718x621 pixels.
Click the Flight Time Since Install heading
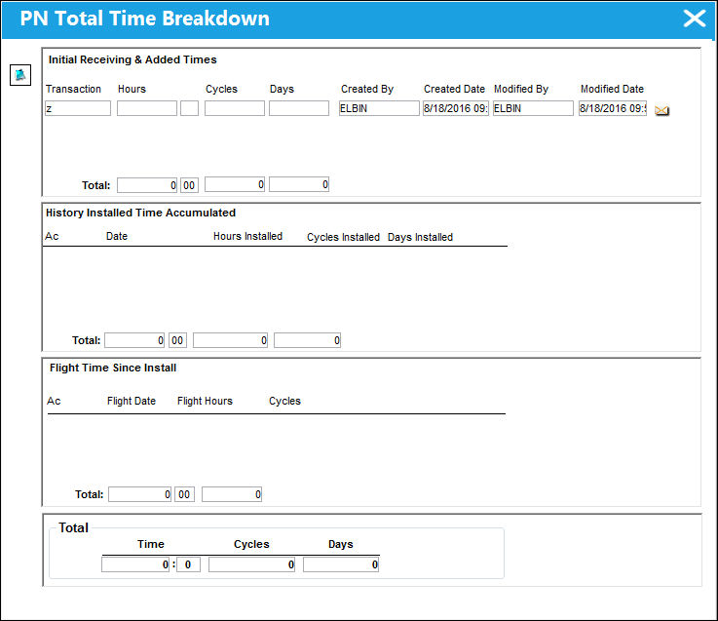[x=113, y=368]
